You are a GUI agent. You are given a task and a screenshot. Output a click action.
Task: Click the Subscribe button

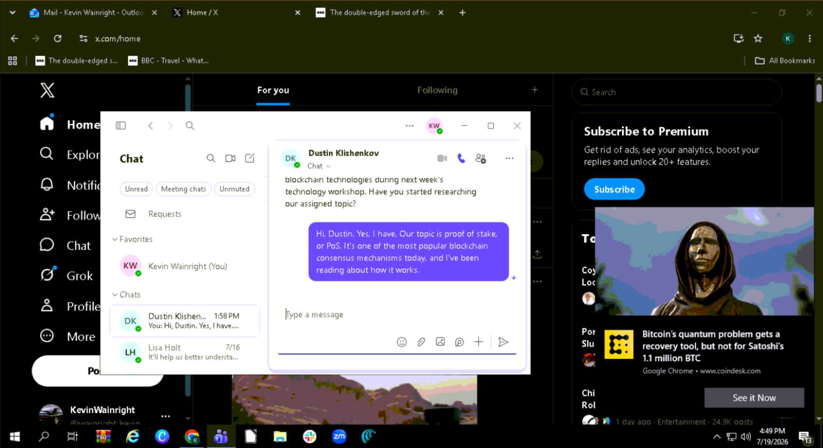pyautogui.click(x=614, y=189)
